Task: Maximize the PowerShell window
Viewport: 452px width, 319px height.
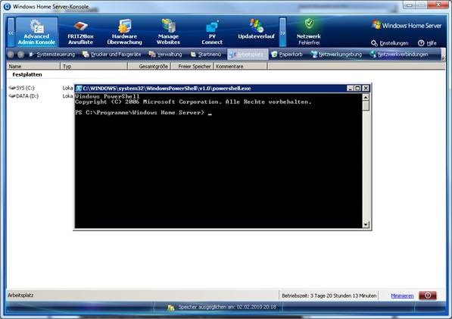Action: click(357, 88)
